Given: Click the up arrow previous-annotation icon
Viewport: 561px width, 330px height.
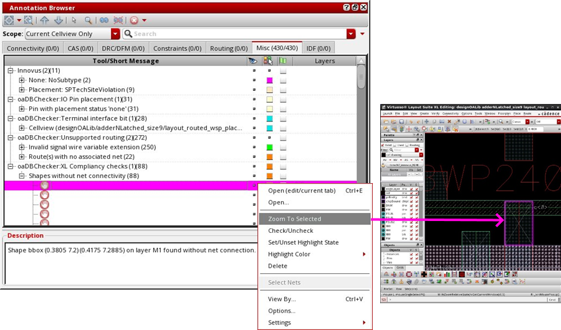Looking at the screenshot, I should click(x=45, y=21).
